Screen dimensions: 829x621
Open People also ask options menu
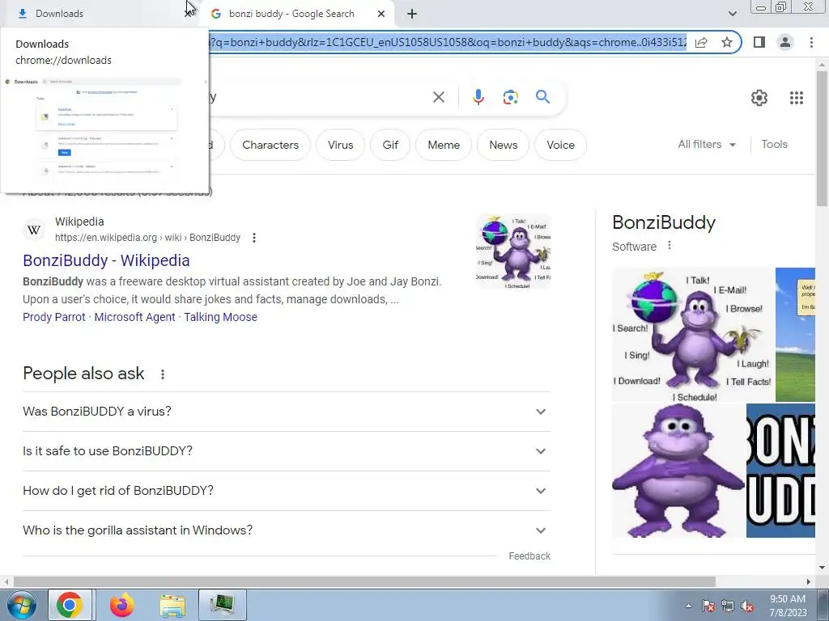coord(163,374)
